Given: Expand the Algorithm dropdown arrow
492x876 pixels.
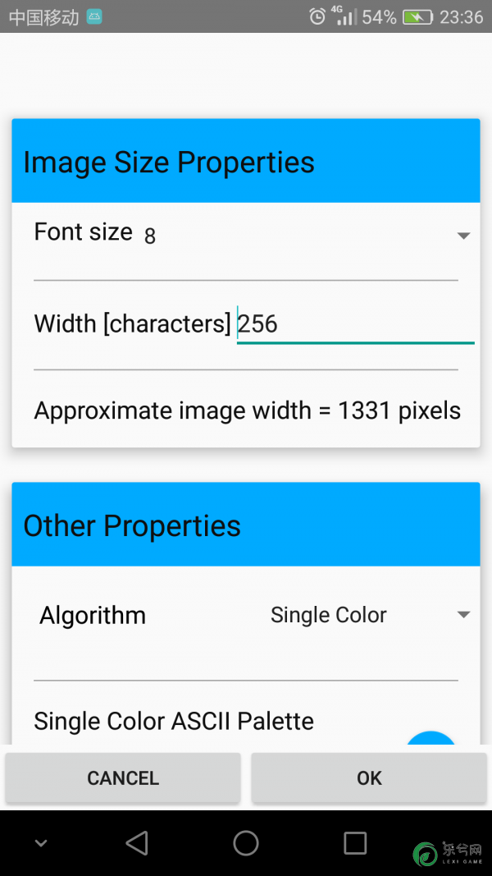Looking at the screenshot, I should (x=463, y=615).
